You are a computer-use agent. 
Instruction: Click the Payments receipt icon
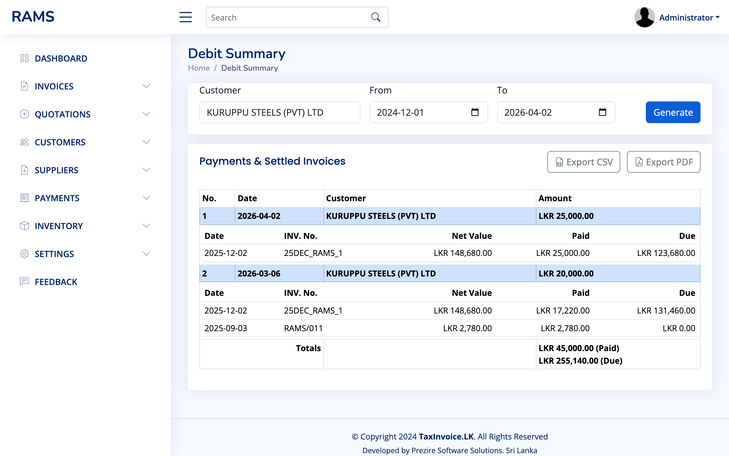click(x=24, y=198)
